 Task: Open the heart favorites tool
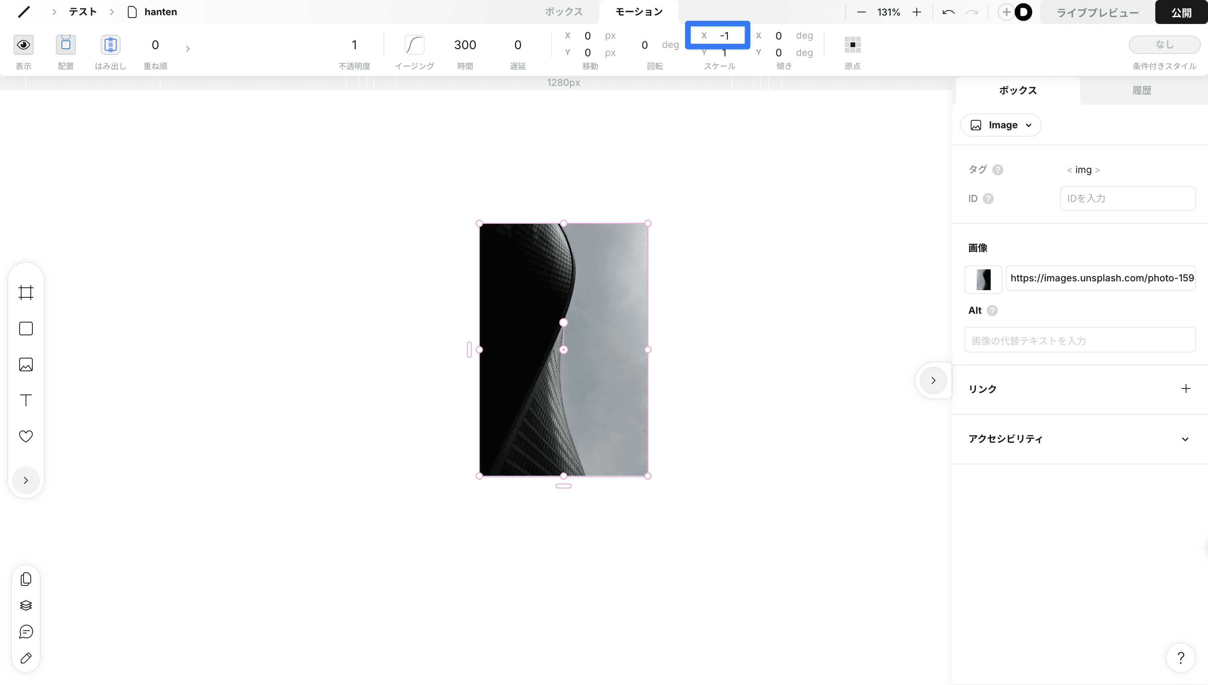(x=26, y=436)
